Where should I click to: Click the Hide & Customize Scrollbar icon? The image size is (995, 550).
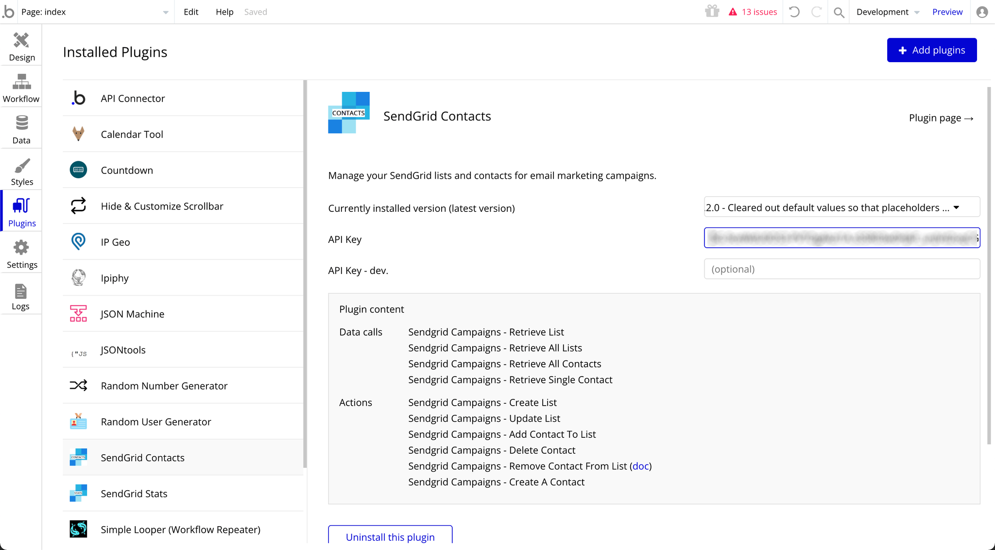pos(78,206)
